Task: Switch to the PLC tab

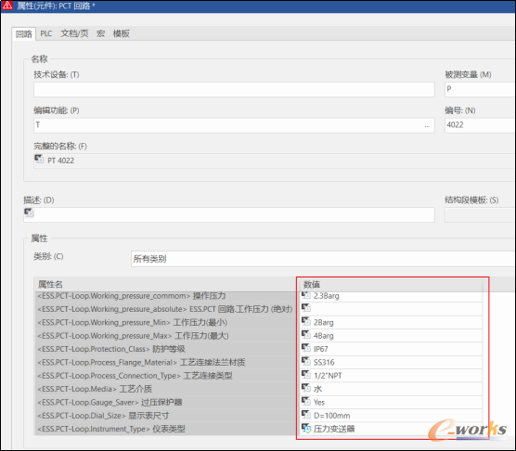Action: 46,33
